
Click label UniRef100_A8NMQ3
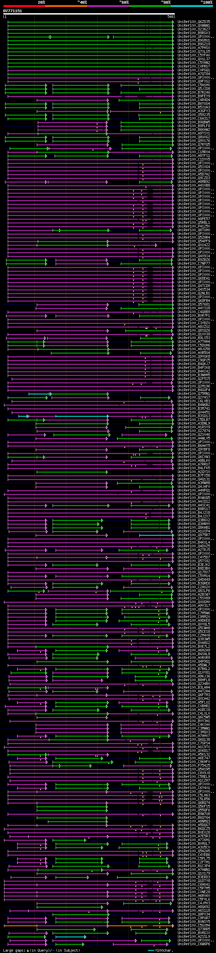coord(194,821)
